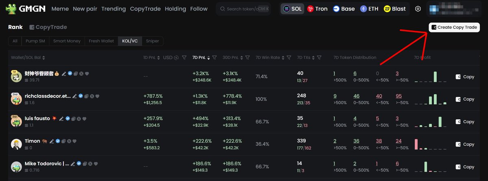This screenshot has width=488, height=181.
Task: Favorite Mike Todorovic with heart icon
Action: click(96, 164)
